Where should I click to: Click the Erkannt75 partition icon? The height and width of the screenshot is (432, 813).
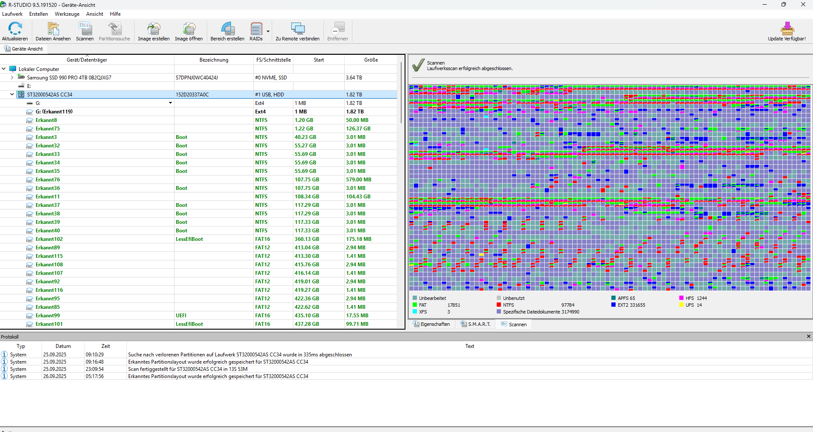pos(29,129)
